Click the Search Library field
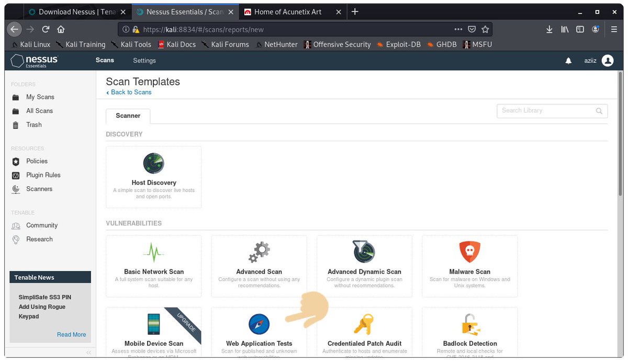The height and width of the screenshot is (362, 628). [x=552, y=111]
